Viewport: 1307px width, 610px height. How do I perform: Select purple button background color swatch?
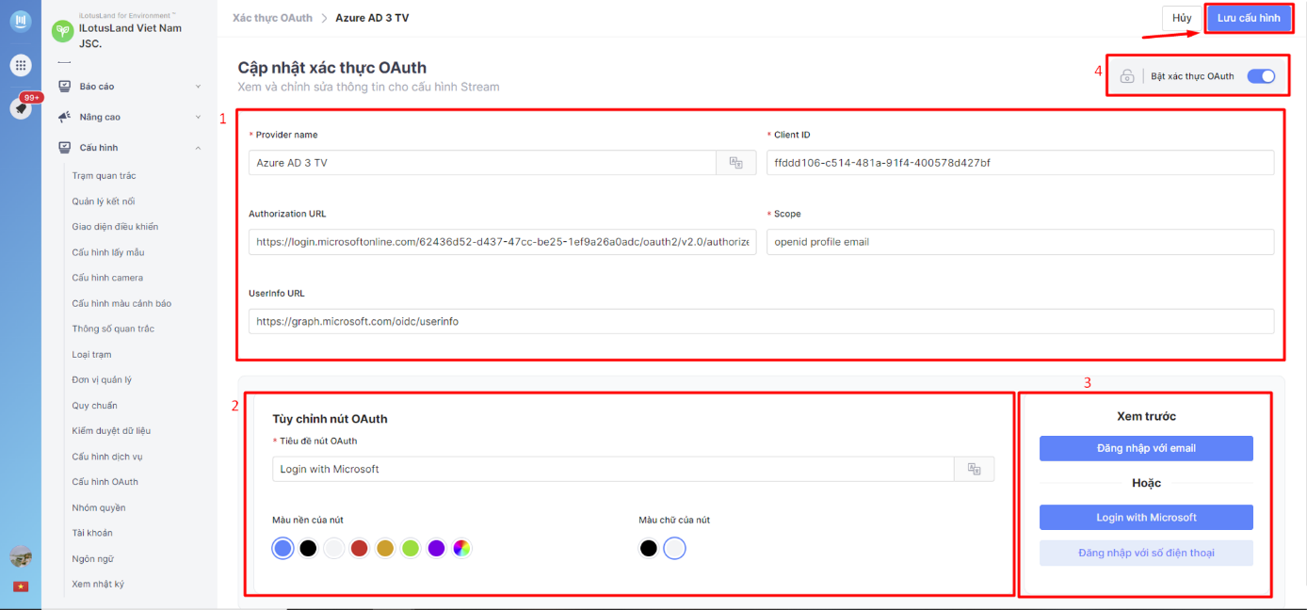(436, 548)
